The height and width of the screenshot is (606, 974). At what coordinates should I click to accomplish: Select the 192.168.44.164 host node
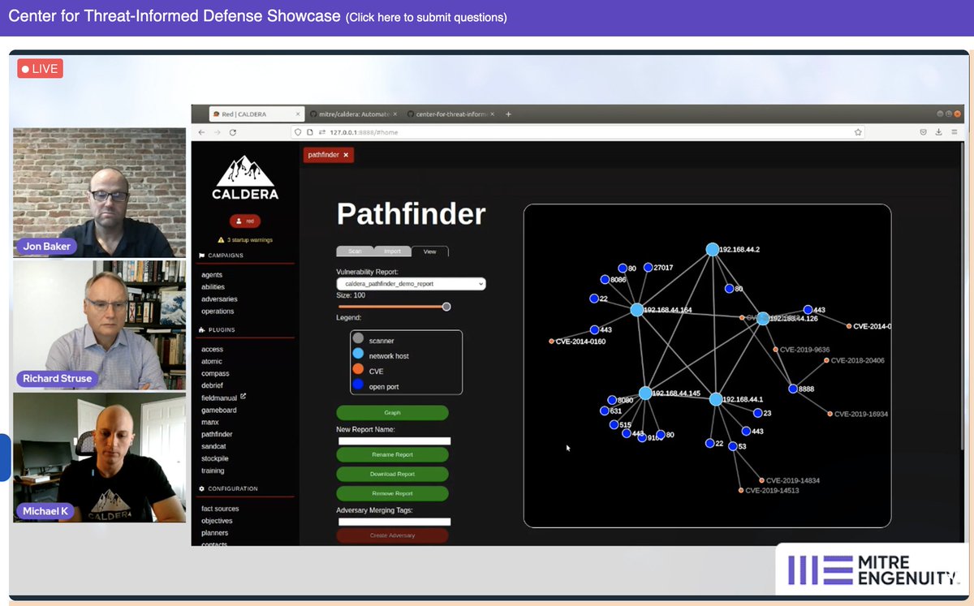coord(637,310)
